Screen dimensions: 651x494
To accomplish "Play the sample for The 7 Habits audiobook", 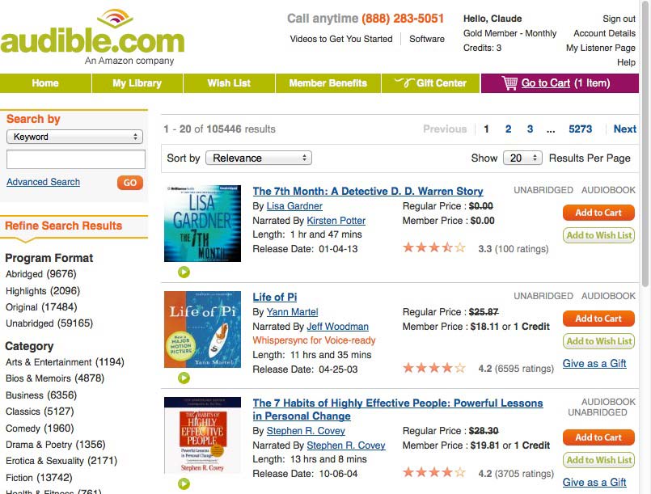I will (x=184, y=483).
